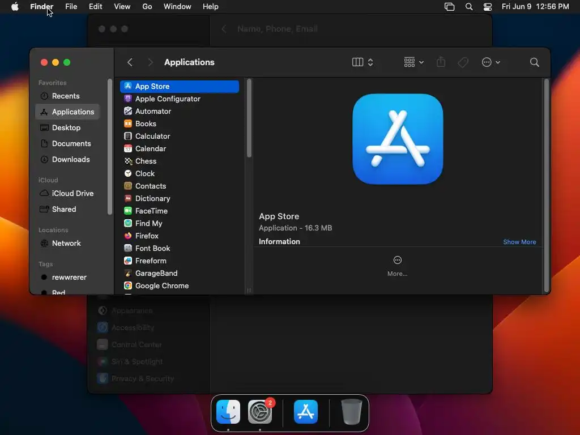Image resolution: width=580 pixels, height=435 pixels.
Task: Open Control Center in menu bar
Action: click(x=488, y=7)
